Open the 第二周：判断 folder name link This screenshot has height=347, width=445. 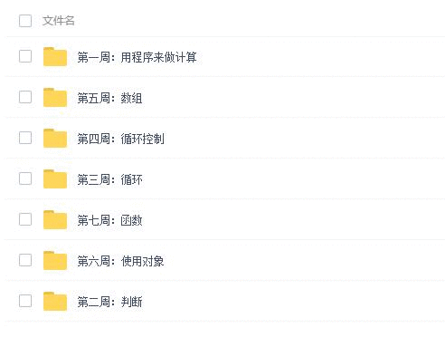[109, 302]
